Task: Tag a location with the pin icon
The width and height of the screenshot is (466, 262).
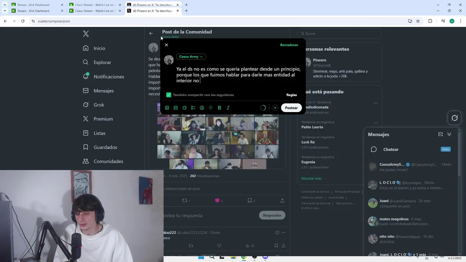Action: click(211, 108)
